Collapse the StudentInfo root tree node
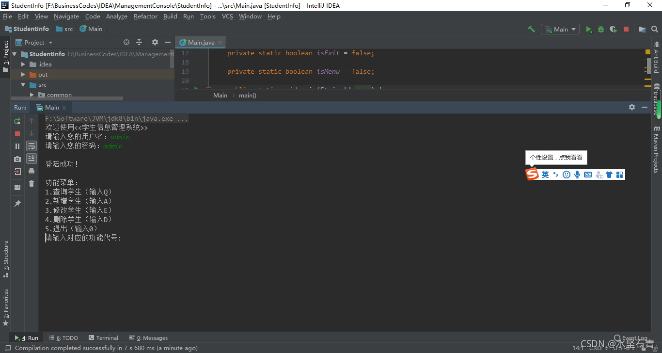 point(14,54)
